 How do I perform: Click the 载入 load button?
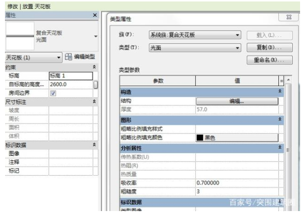coord(270,35)
